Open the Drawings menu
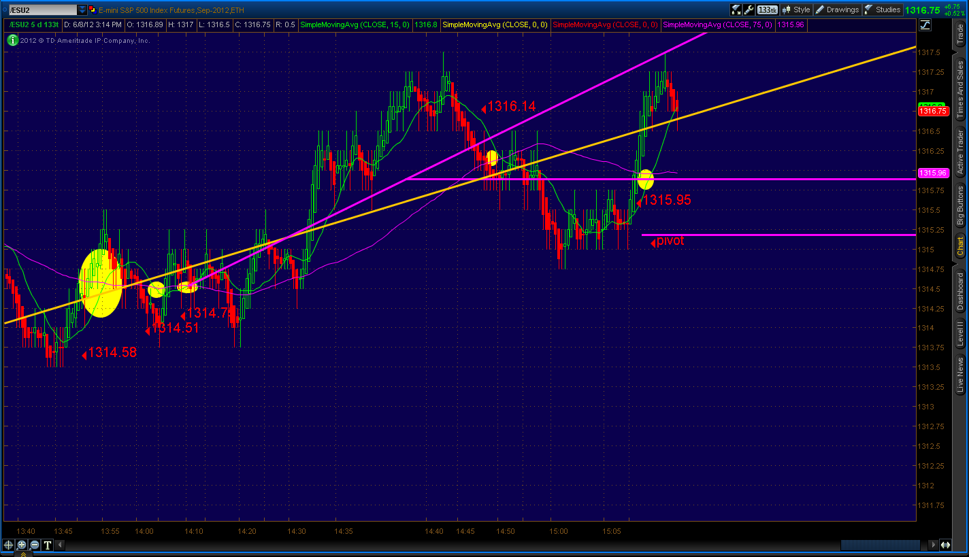This screenshot has height=557, width=969. [x=837, y=10]
